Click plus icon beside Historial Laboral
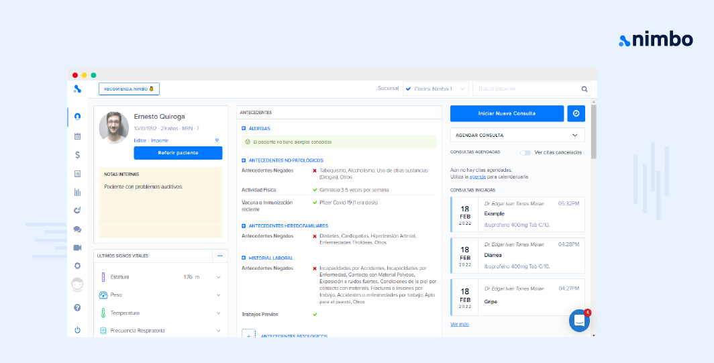 (x=244, y=258)
